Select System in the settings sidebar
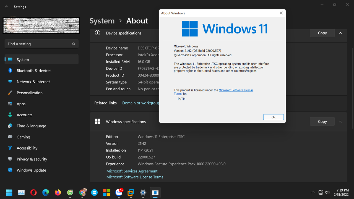The image size is (354, 199). pos(41,60)
